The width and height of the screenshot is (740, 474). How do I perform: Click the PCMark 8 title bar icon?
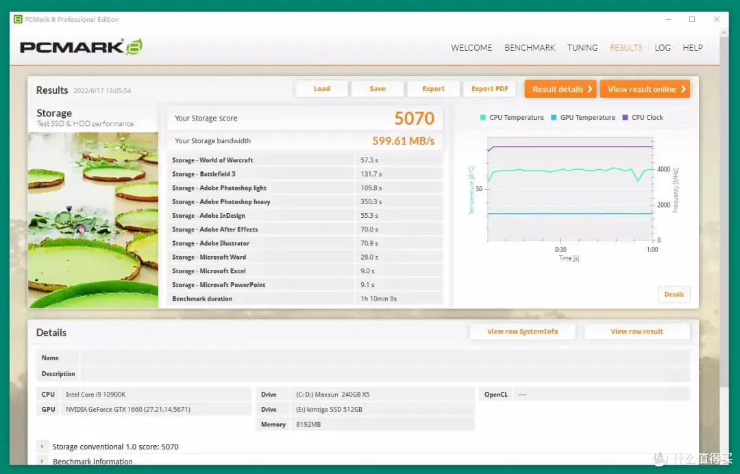(x=18, y=19)
